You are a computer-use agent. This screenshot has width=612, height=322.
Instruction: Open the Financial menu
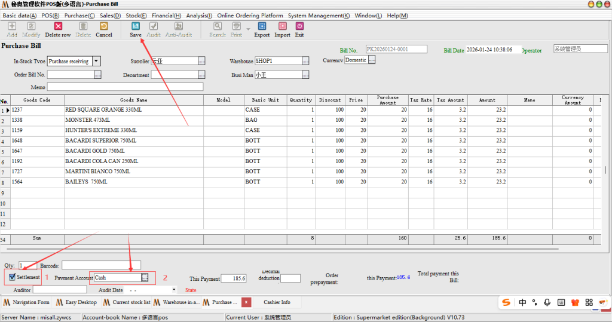pos(167,16)
